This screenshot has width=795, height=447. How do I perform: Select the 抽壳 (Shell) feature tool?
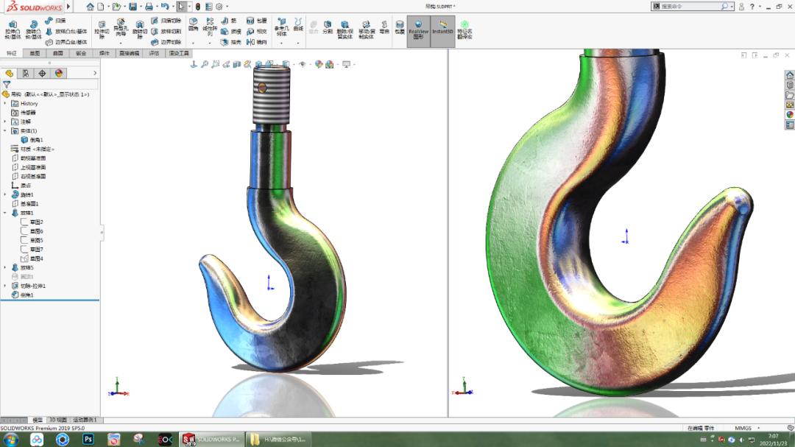pos(225,41)
